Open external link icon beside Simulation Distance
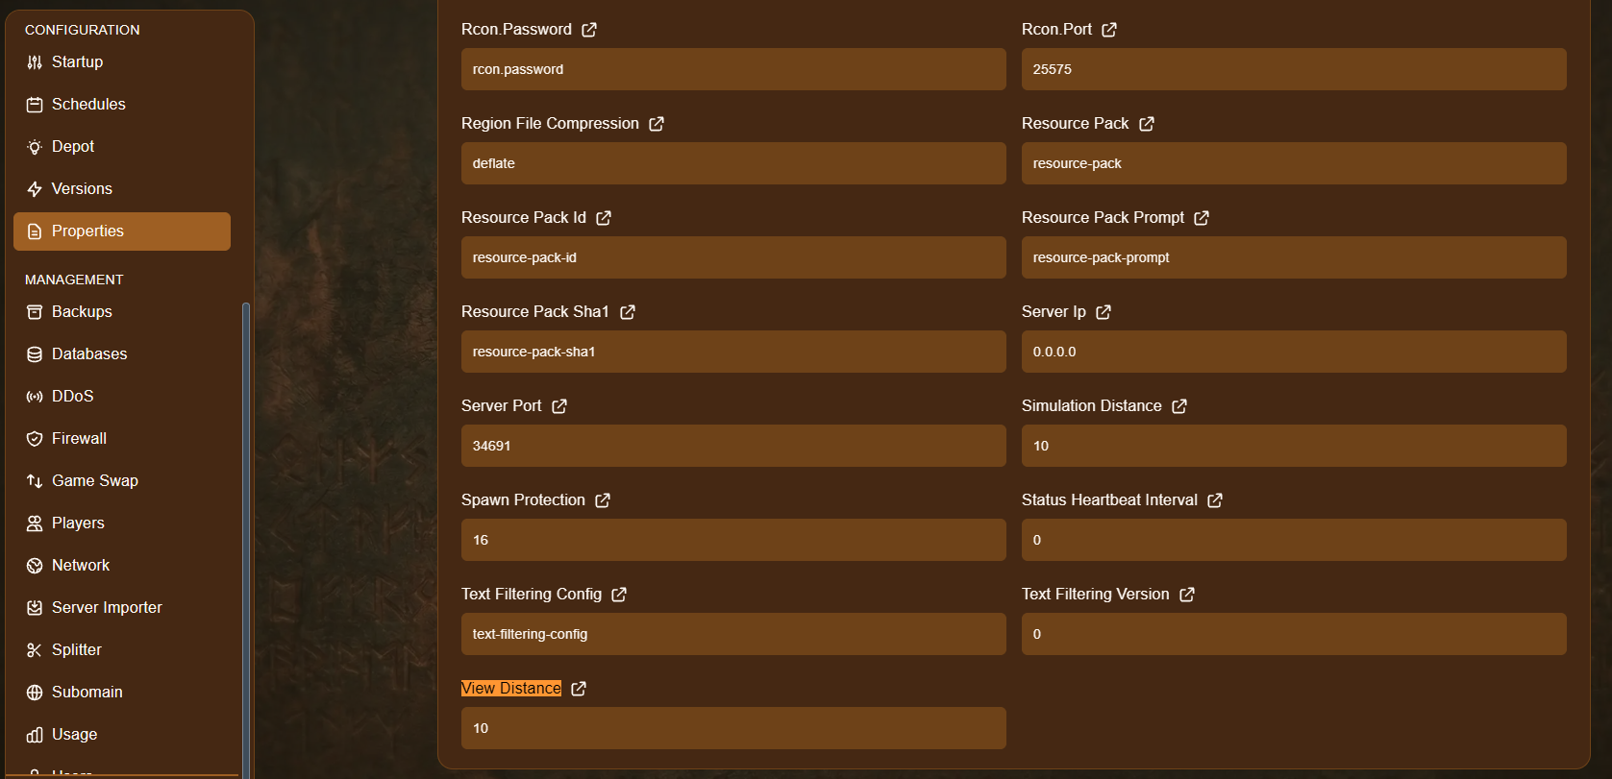This screenshot has height=779, width=1612. [x=1179, y=406]
